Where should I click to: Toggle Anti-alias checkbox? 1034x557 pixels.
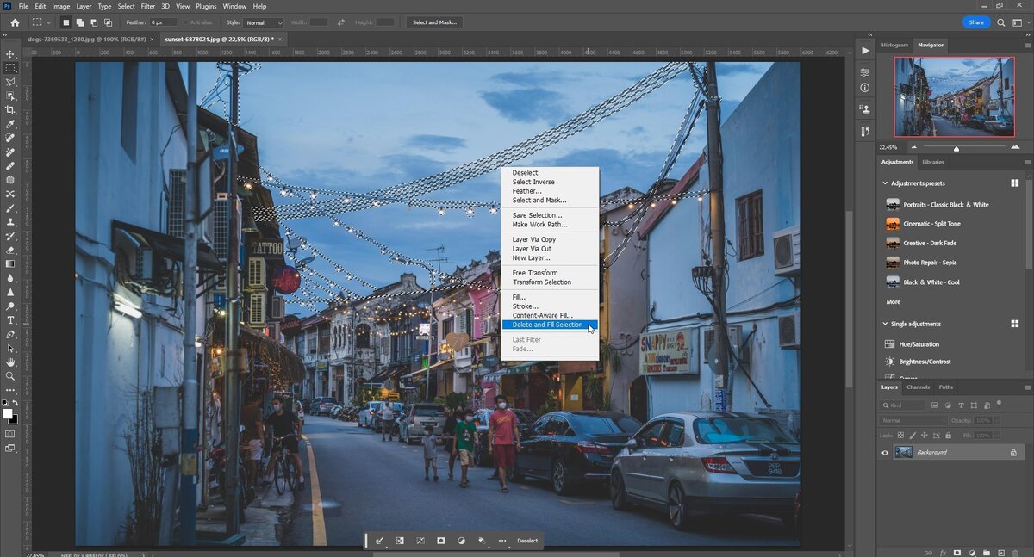[x=186, y=22]
